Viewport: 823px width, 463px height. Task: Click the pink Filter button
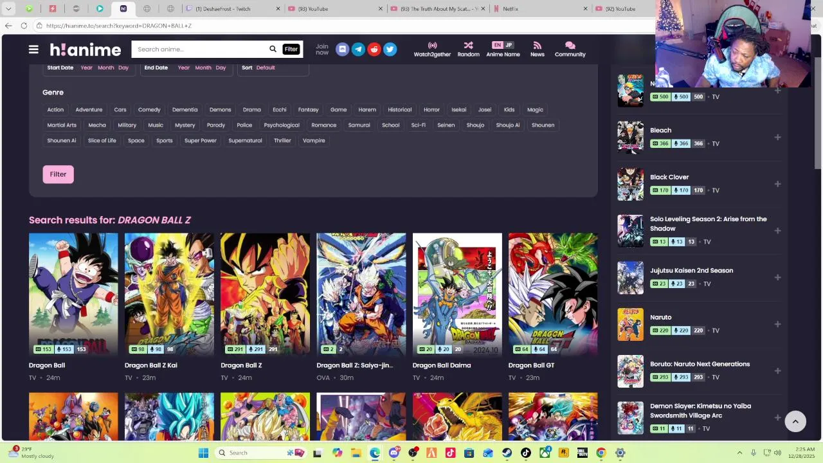coord(58,174)
